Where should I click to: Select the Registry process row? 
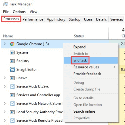click(23, 61)
